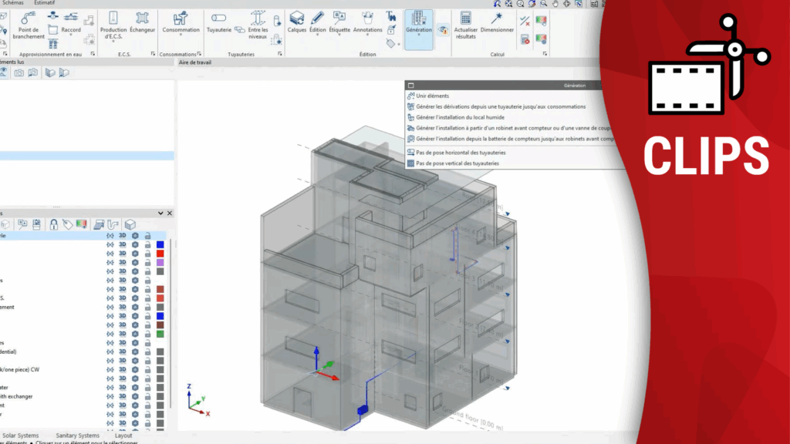790x444 pixels.
Task: Click Pas de pose vertical des tuyauteries
Action: point(457,163)
